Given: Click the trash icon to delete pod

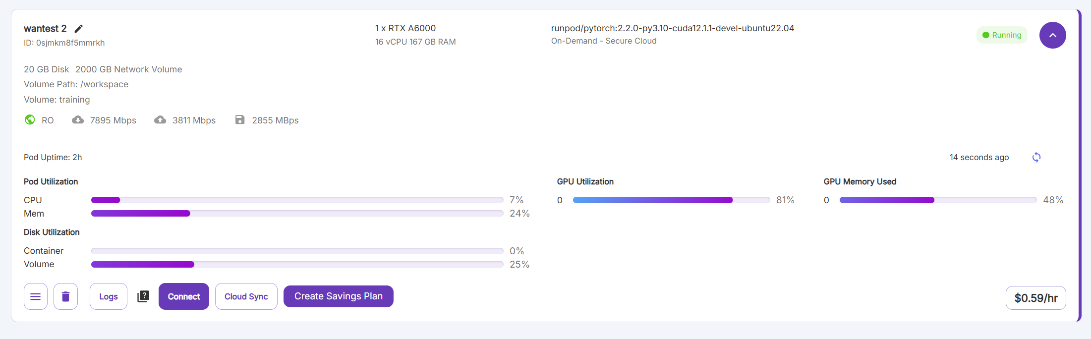Looking at the screenshot, I should pos(65,296).
